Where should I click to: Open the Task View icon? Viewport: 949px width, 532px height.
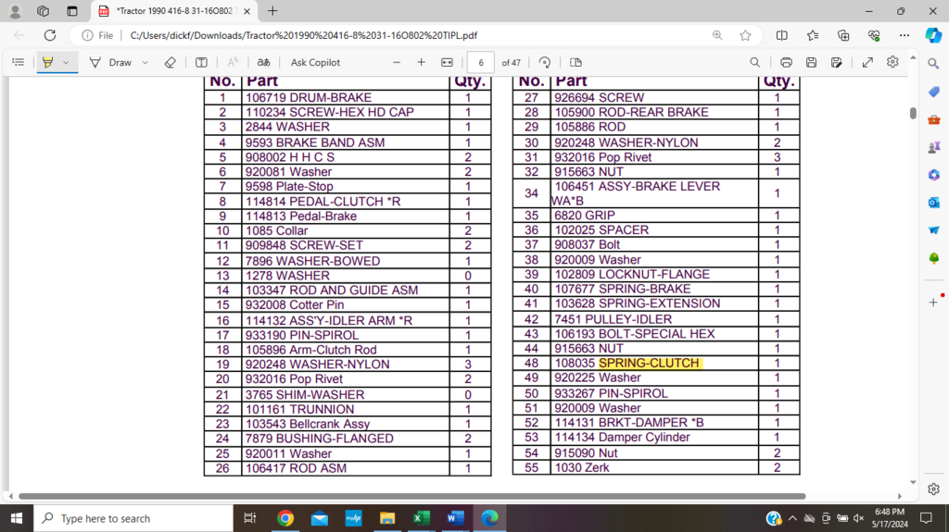pos(249,518)
